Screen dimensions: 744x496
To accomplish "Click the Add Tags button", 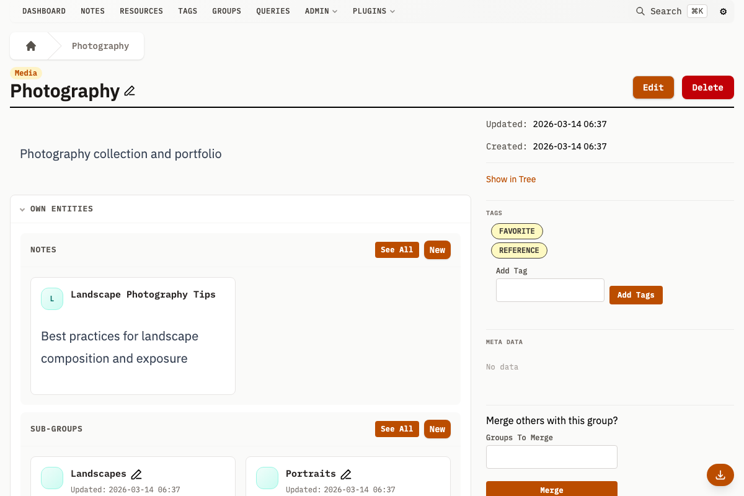I will 635,294.
